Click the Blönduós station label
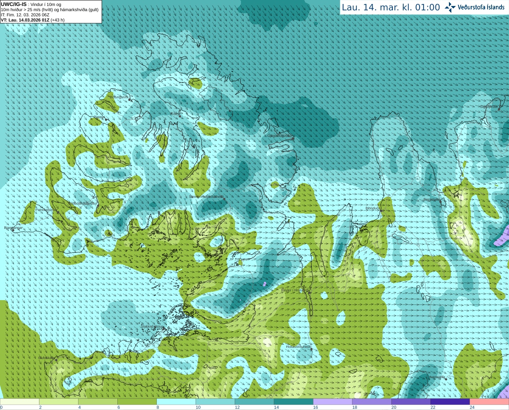This screenshot has height=410, width=509. [x=373, y=208]
